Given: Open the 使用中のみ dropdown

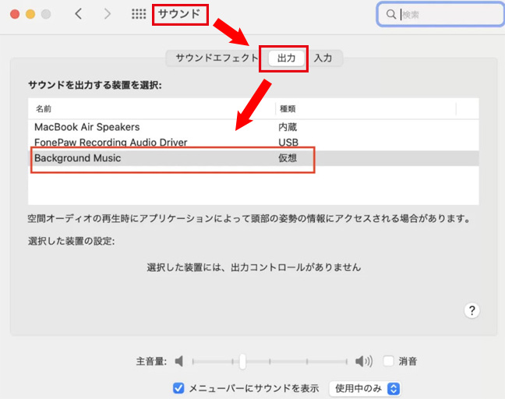Looking at the screenshot, I should tap(365, 388).
